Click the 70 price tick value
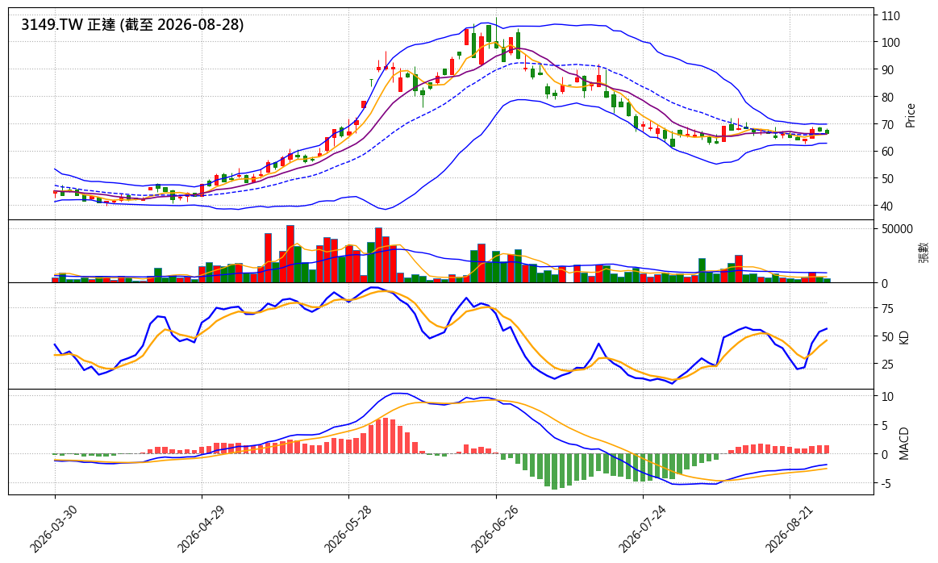938x563 pixels. 888,125
